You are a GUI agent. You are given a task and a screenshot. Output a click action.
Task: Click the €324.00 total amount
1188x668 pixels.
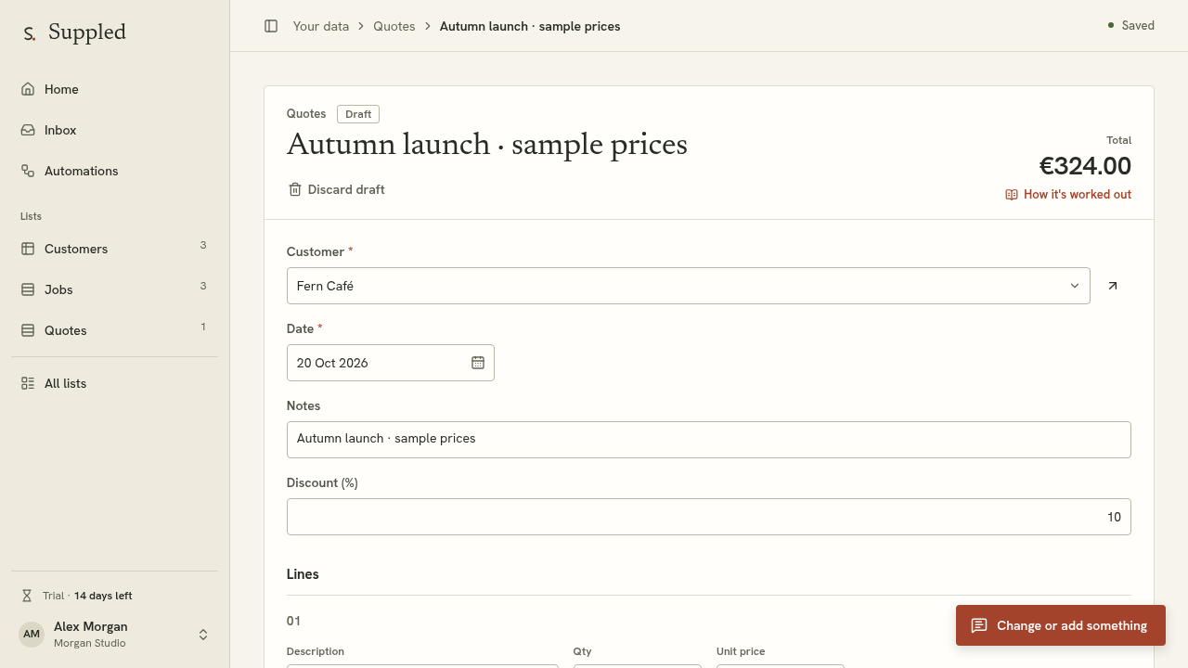click(x=1085, y=166)
